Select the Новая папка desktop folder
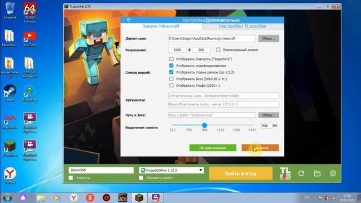Image resolution: width=361 pixels, height=203 pixels. coord(10,67)
